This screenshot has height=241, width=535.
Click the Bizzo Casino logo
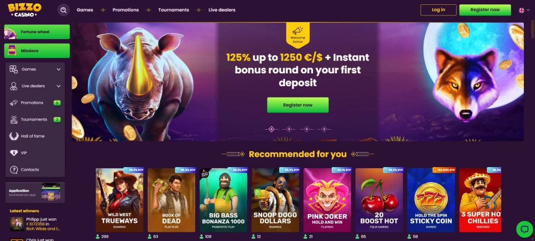pos(25,10)
